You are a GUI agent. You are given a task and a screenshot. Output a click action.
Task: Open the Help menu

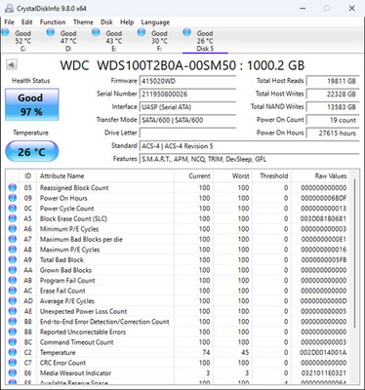click(x=127, y=22)
